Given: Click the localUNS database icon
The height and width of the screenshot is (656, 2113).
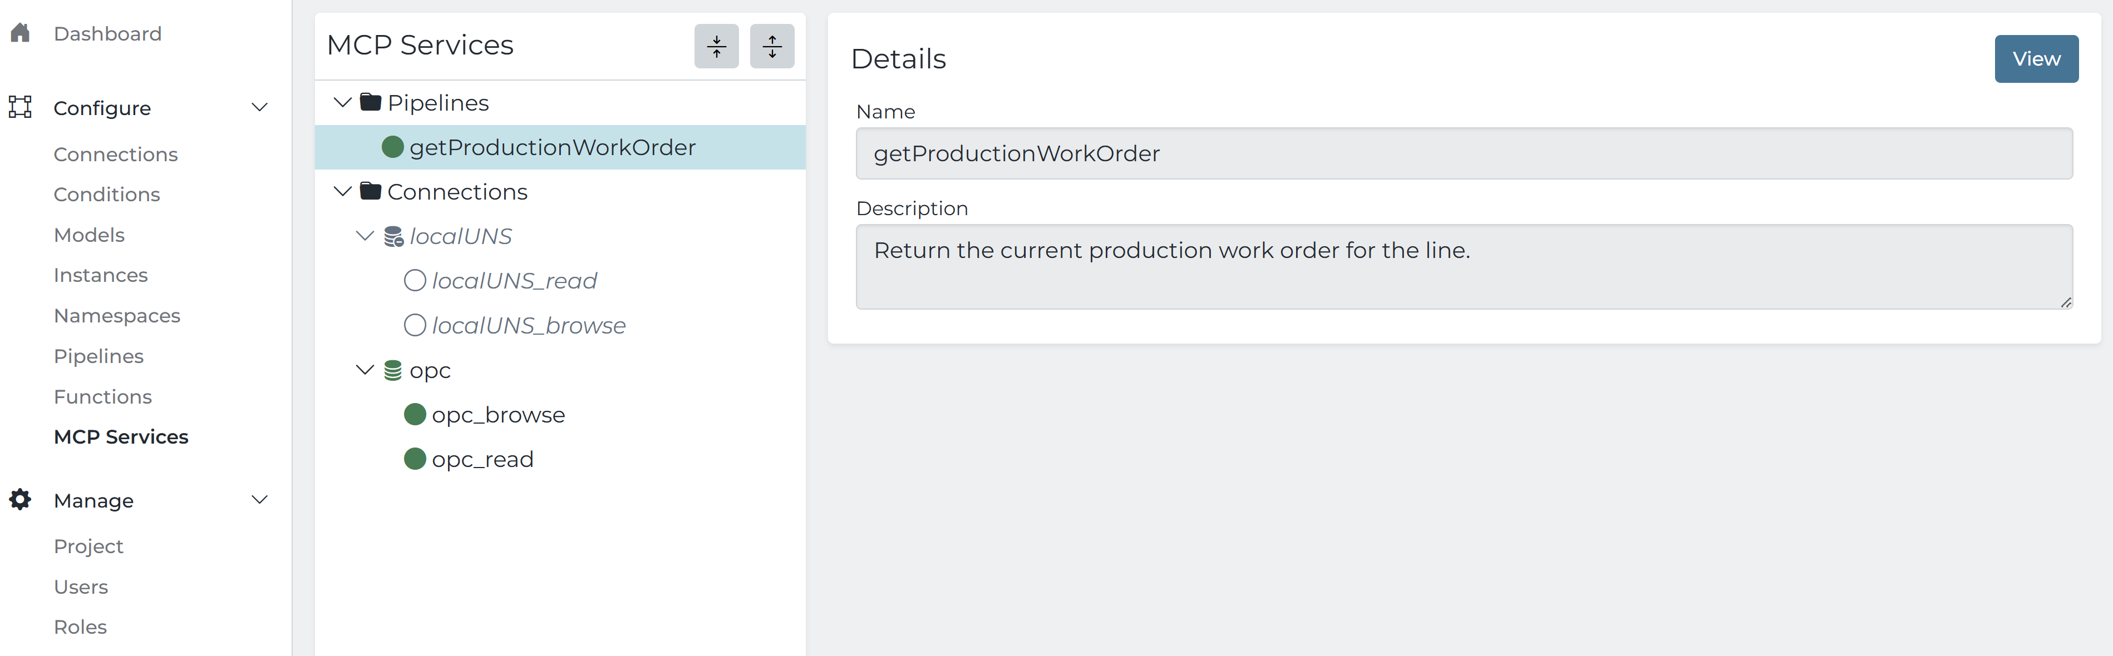Looking at the screenshot, I should [x=393, y=237].
